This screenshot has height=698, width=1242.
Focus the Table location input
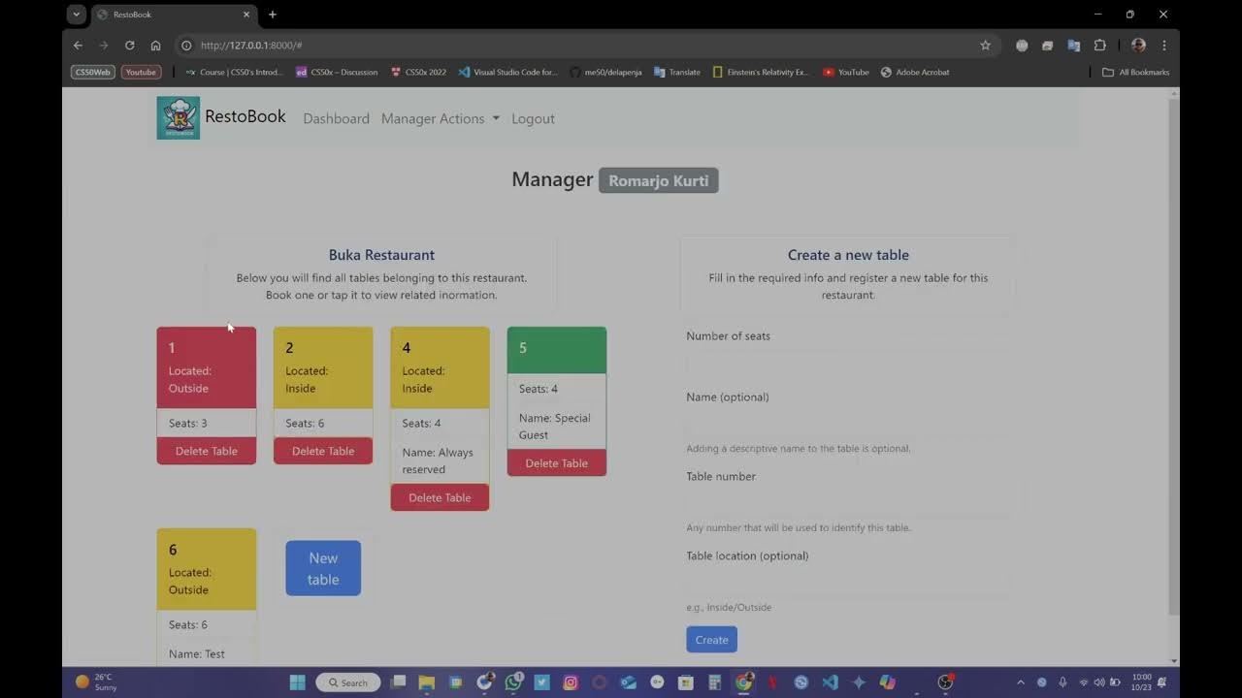point(849,585)
